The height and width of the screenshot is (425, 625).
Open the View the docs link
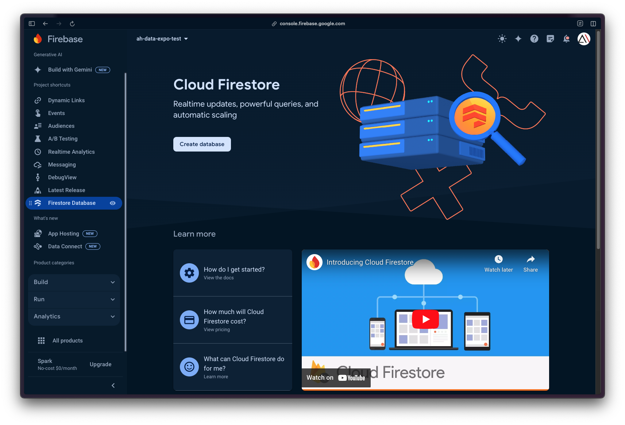(x=219, y=278)
